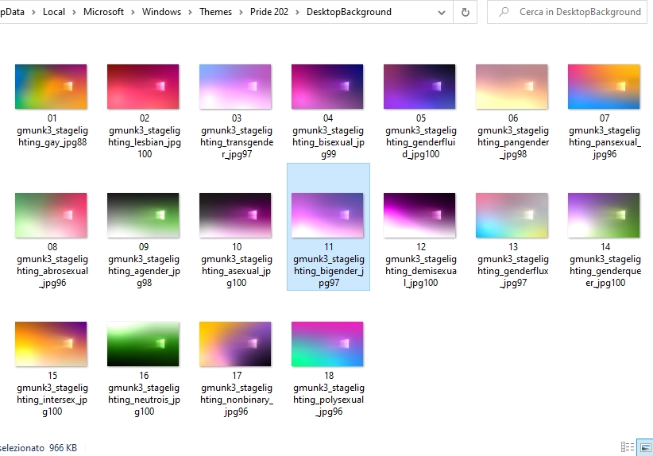Select the 18 polysexual wallpaper thumbnail
Image resolution: width=653 pixels, height=456 pixels.
327,344
